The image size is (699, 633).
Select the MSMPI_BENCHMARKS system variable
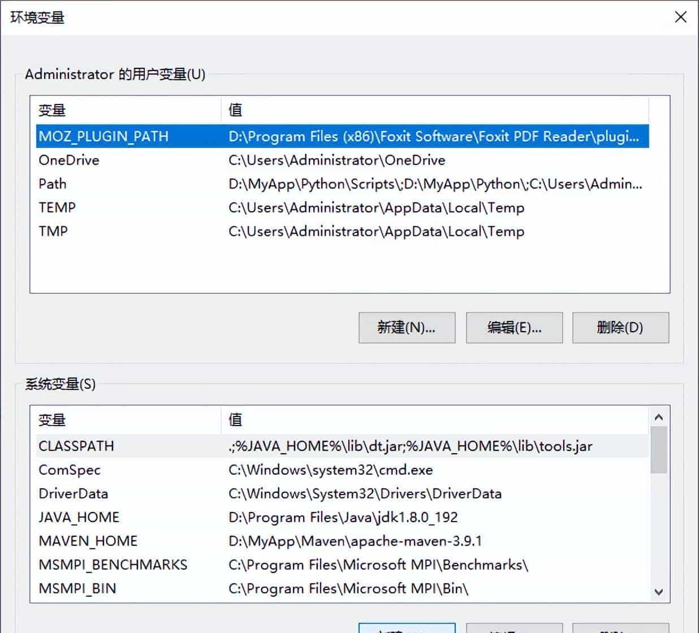tap(342, 565)
